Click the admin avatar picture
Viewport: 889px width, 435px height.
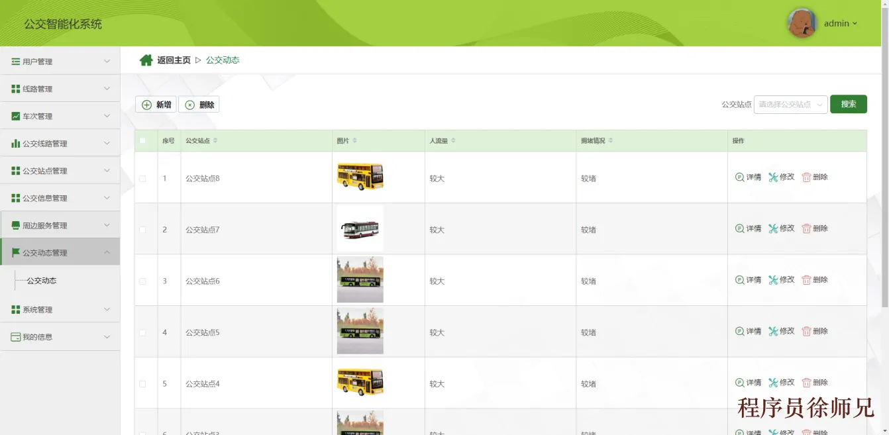[x=802, y=23]
